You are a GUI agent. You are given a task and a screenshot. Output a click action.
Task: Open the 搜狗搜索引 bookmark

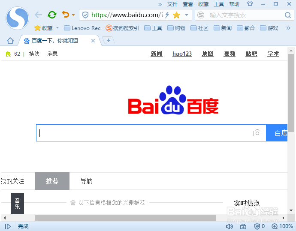point(122,28)
